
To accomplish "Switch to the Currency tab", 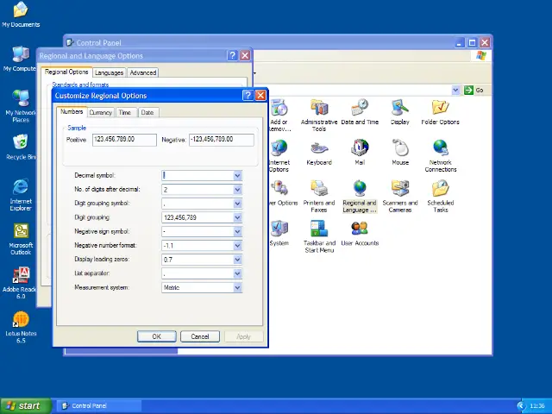I will 100,112.
